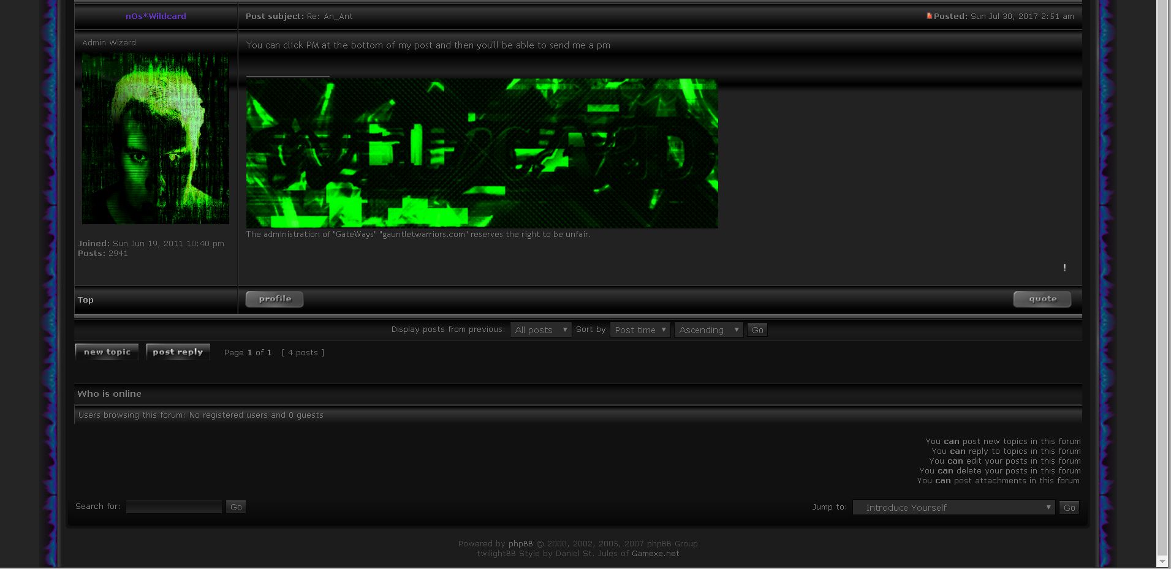Viewport: 1171px width, 569px height.
Task: Click the small post icon beside Posted date
Action: pos(929,16)
